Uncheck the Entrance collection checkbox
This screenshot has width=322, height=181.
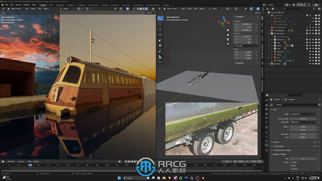click(307, 39)
